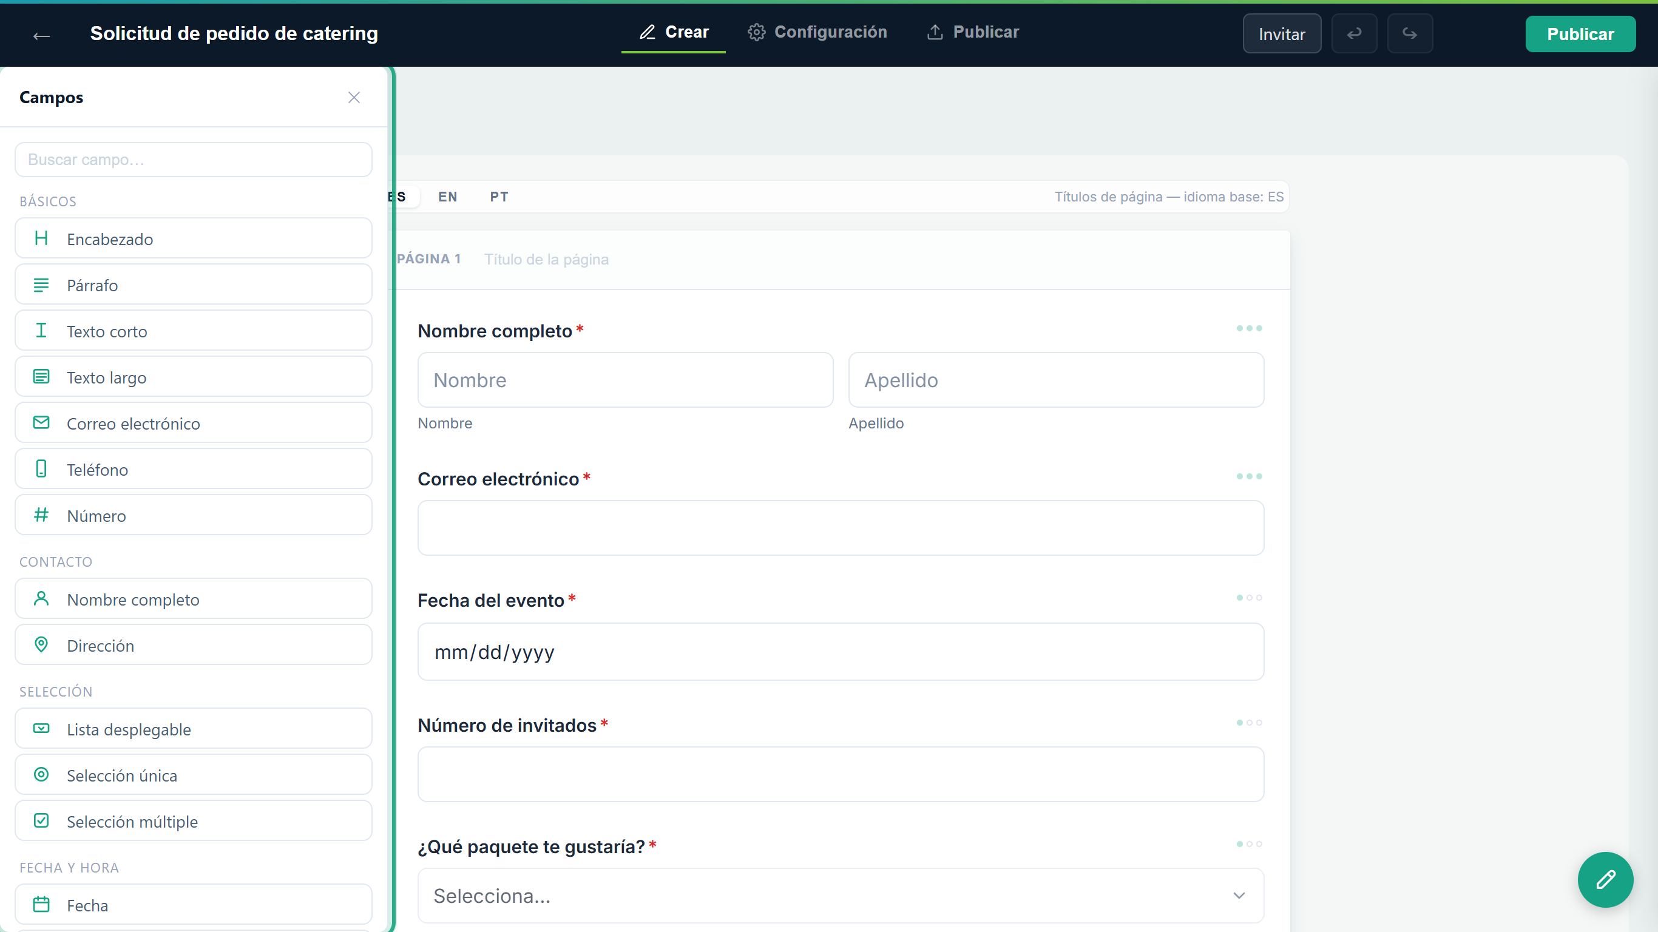Add a Teléfono field

(x=193, y=469)
